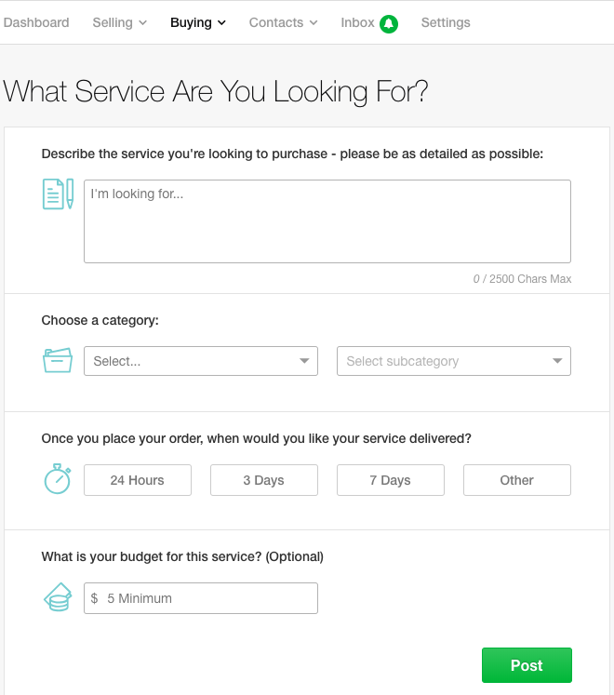Open the Settings page
The width and height of the screenshot is (614, 695).
(x=446, y=22)
